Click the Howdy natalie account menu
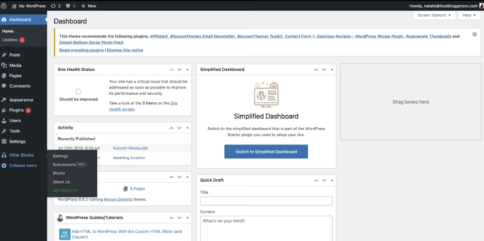 (446, 6)
